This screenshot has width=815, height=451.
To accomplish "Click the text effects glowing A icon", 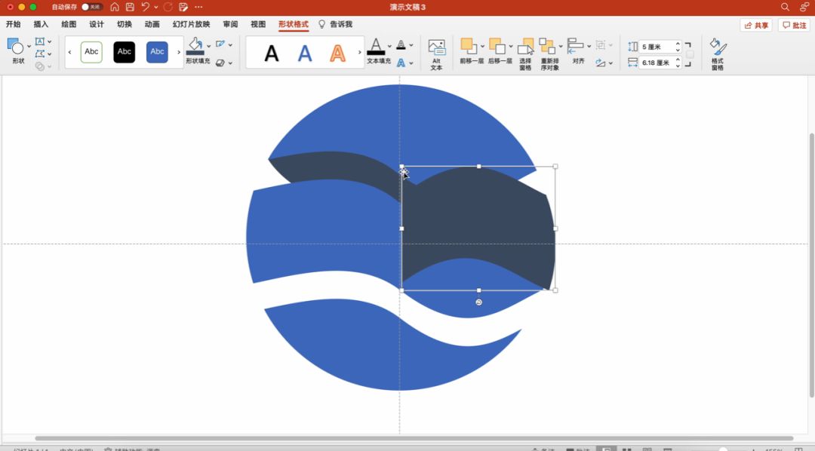I will 401,63.
